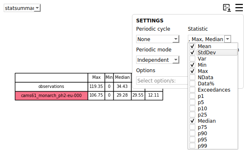Click the Max column header
The width and height of the screenshot is (247, 153).
tap(96, 78)
